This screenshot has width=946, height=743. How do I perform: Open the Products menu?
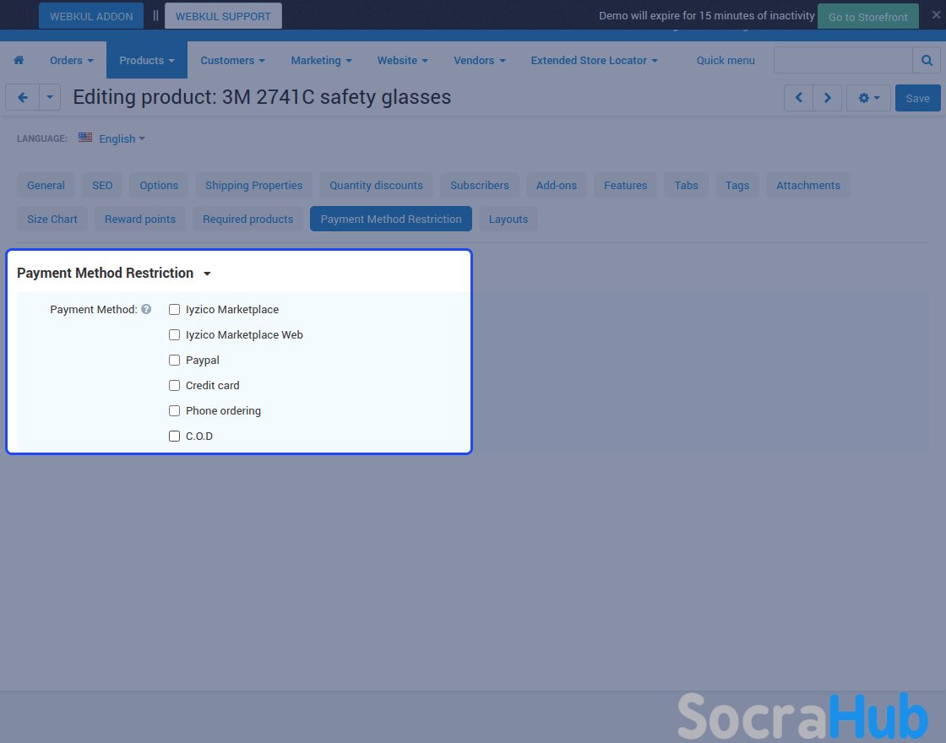point(146,61)
